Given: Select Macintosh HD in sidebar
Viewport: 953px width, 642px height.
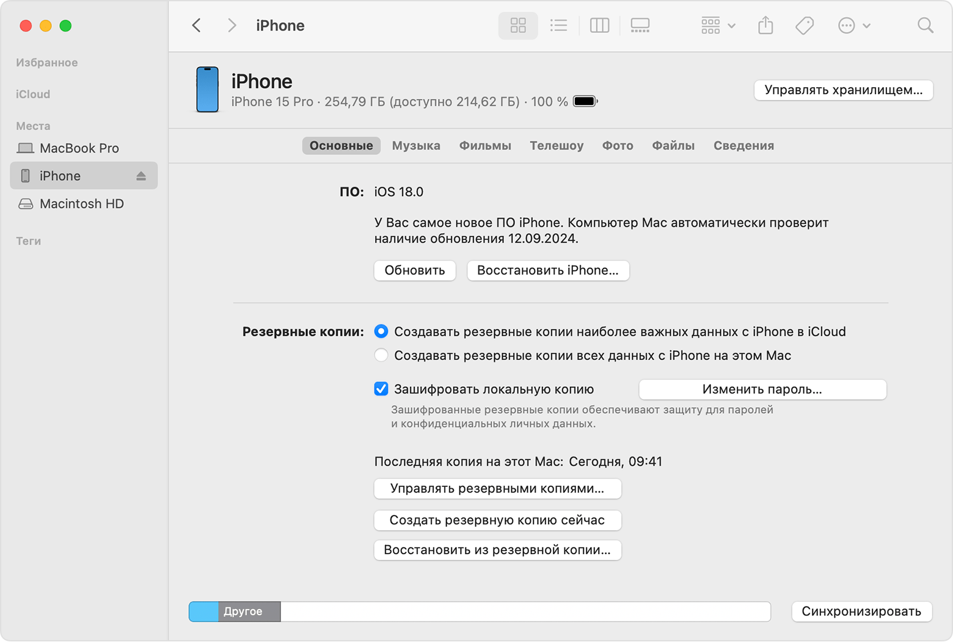Looking at the screenshot, I should (x=84, y=204).
